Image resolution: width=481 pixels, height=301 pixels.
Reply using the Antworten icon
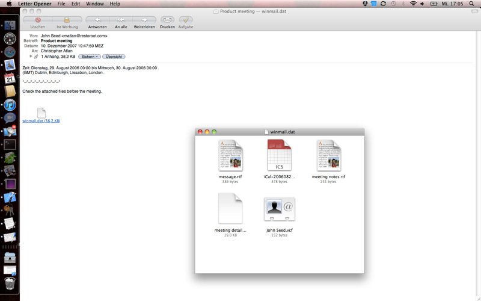click(x=97, y=20)
